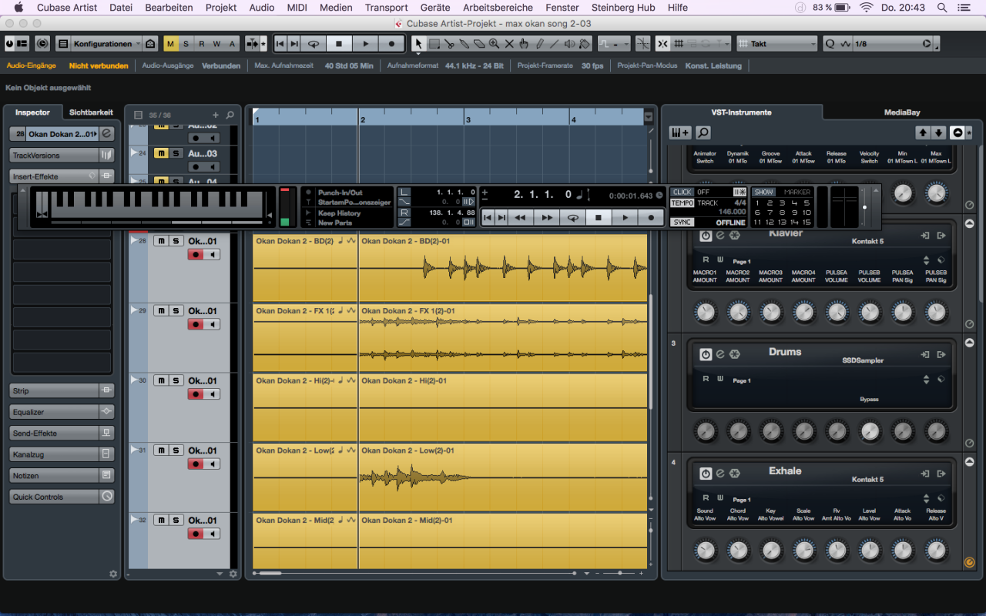Click the CLICK metronome button in transport panel
Viewport: 986px width, 616px height.
682,192
